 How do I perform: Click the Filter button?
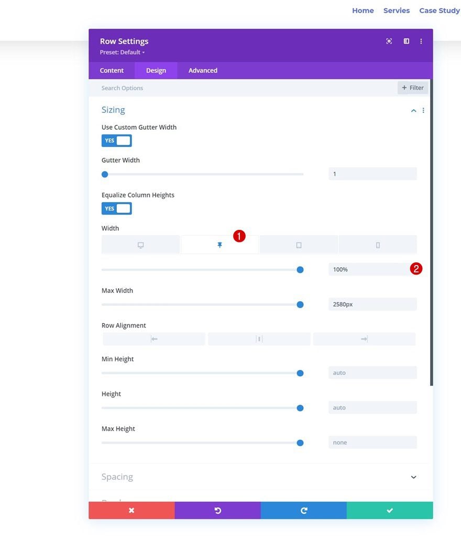click(x=413, y=88)
